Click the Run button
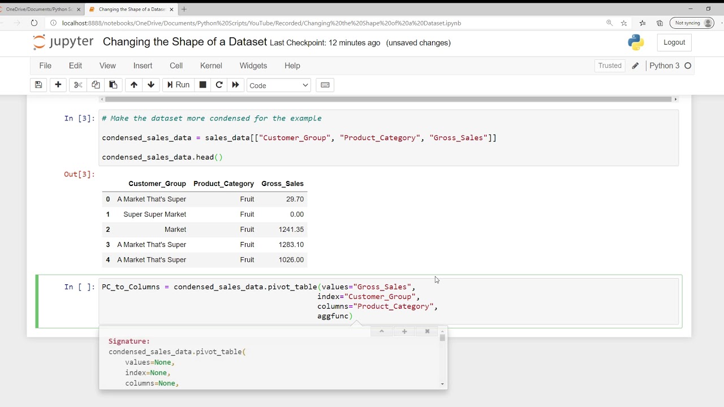 click(177, 85)
